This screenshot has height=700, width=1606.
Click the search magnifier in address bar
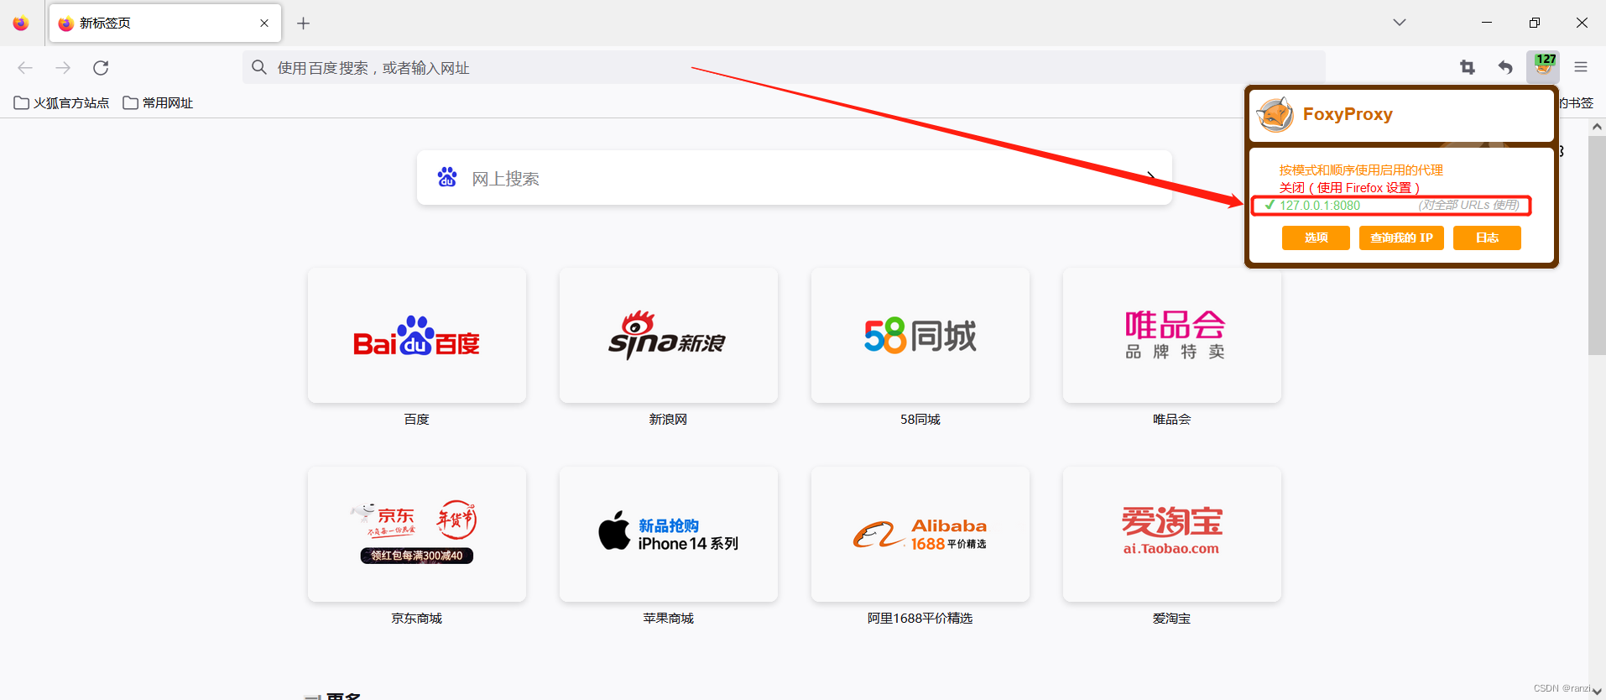point(259,67)
